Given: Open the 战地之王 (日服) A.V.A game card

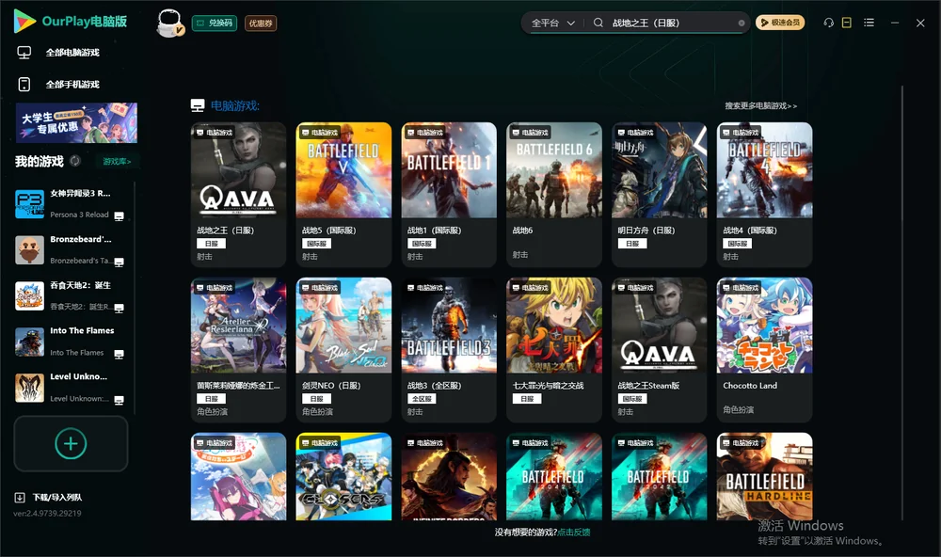Looking at the screenshot, I should 238,195.
